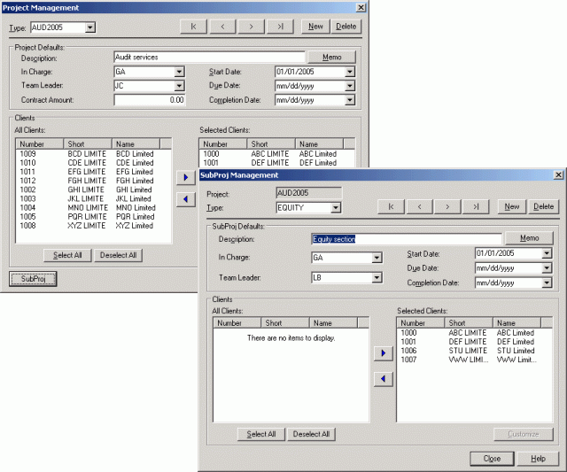Go to next record in SubProj Management

(x=447, y=206)
